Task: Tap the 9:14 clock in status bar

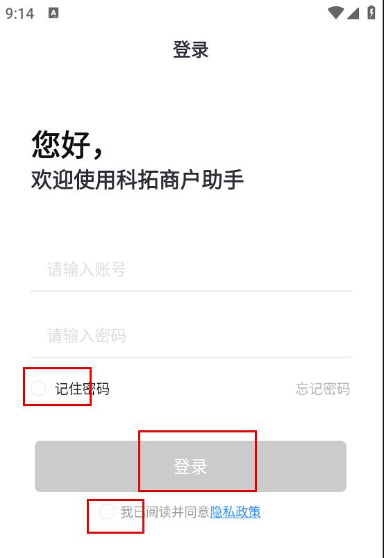Action: click(19, 13)
